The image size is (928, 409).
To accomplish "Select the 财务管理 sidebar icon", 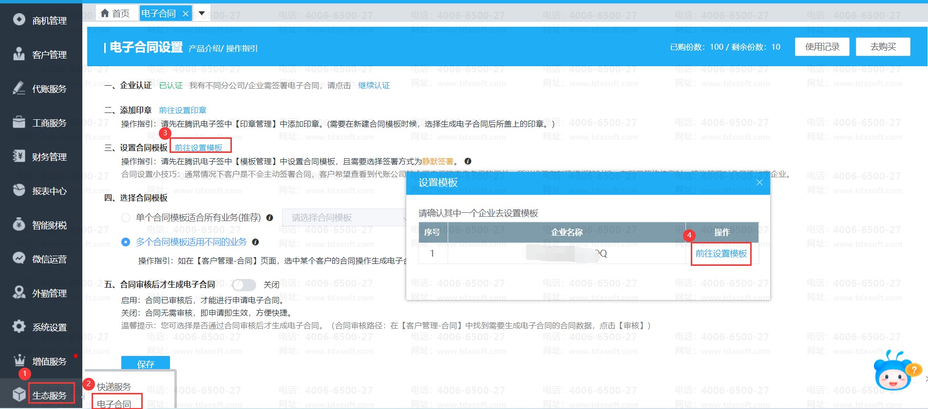I will tap(19, 156).
